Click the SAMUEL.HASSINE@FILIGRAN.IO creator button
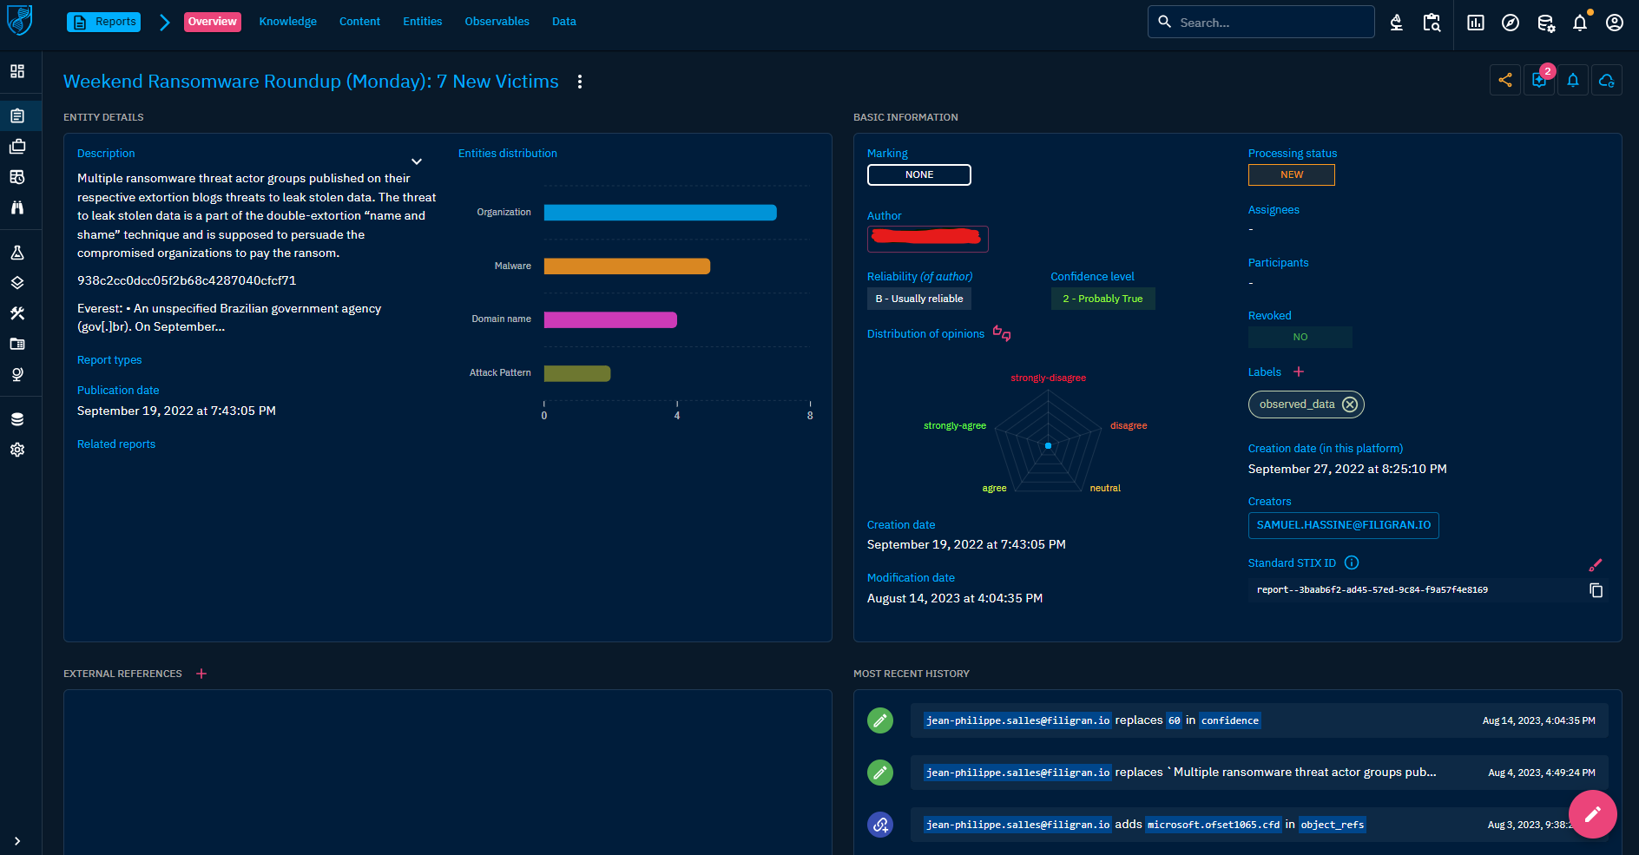This screenshot has width=1639, height=855. pos(1343,525)
